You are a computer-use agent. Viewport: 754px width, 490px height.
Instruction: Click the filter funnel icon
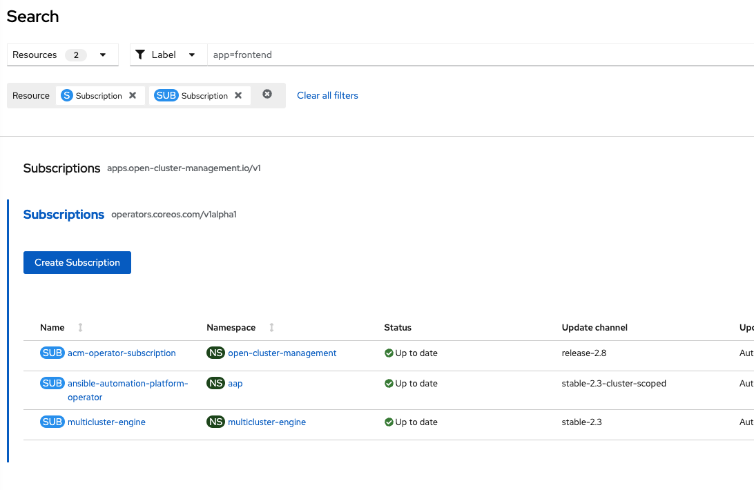(140, 55)
